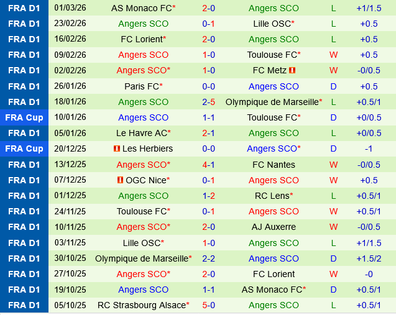Select Le Havre AC team name
This screenshot has width=396, height=315.
140,133
